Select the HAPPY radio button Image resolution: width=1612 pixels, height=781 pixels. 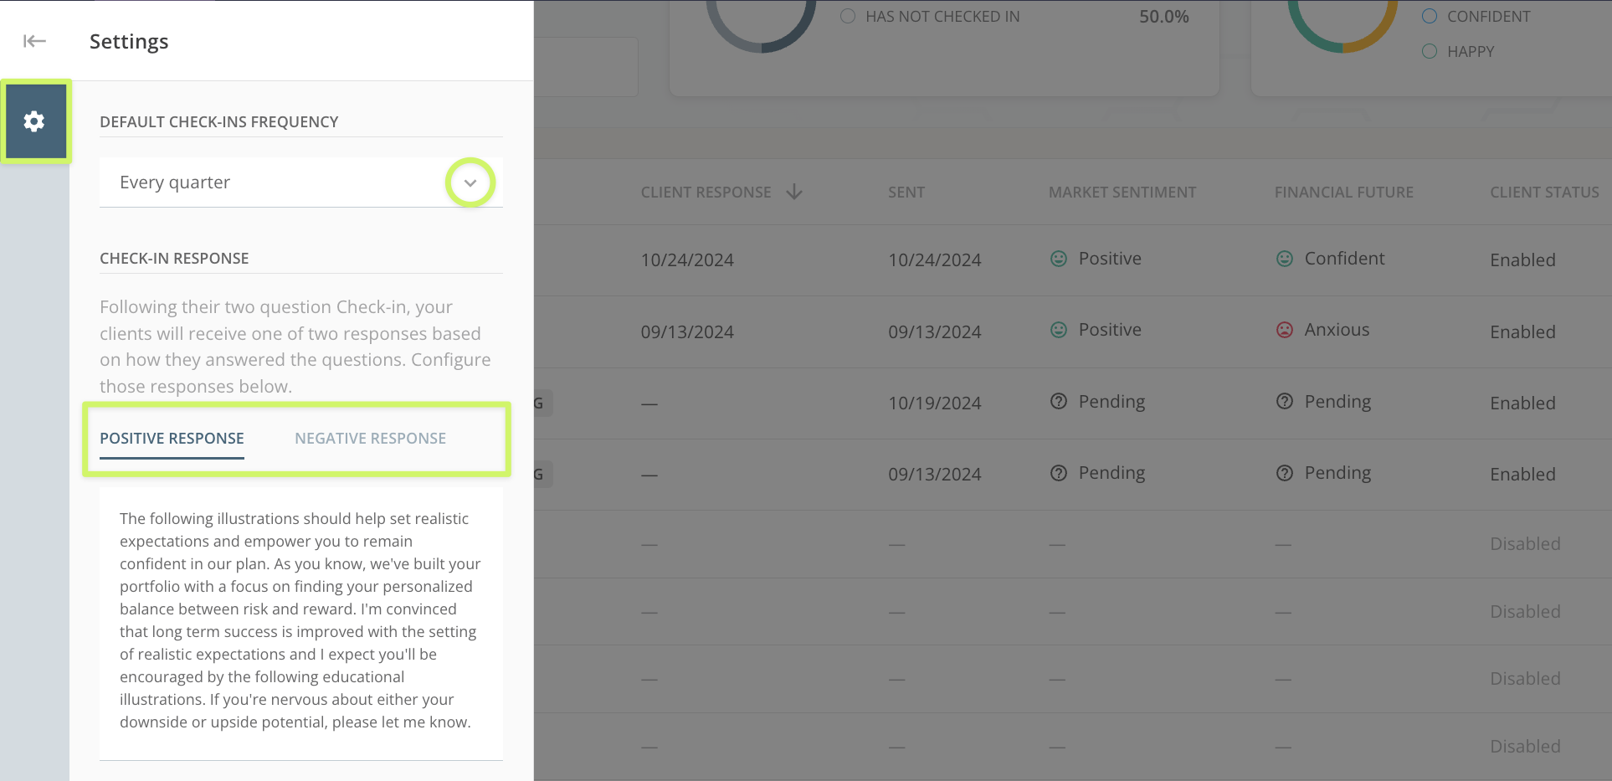1429,51
